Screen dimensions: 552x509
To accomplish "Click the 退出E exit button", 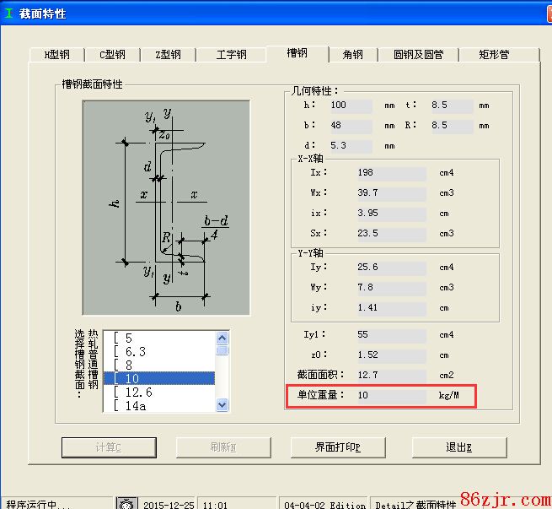I will click(x=458, y=447).
